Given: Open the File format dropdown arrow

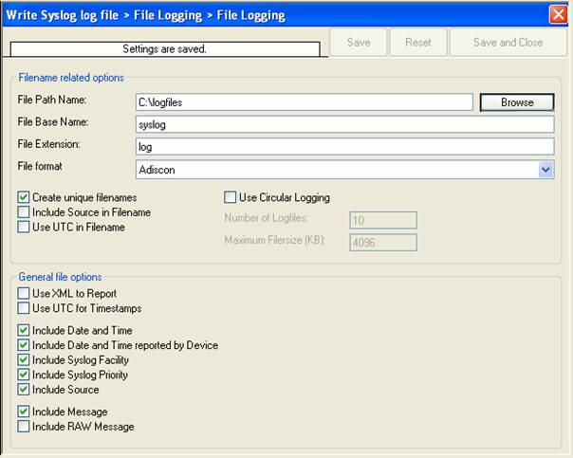Looking at the screenshot, I should (x=545, y=170).
